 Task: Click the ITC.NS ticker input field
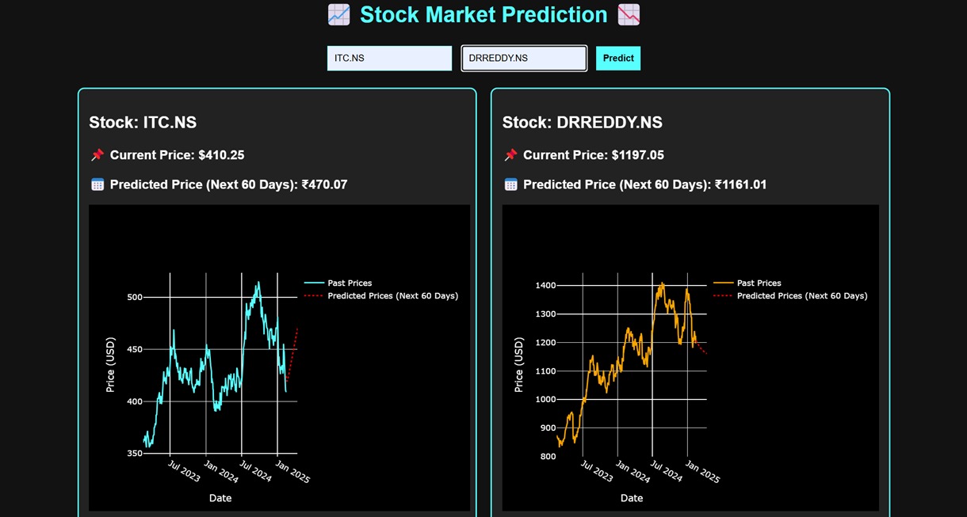(389, 58)
